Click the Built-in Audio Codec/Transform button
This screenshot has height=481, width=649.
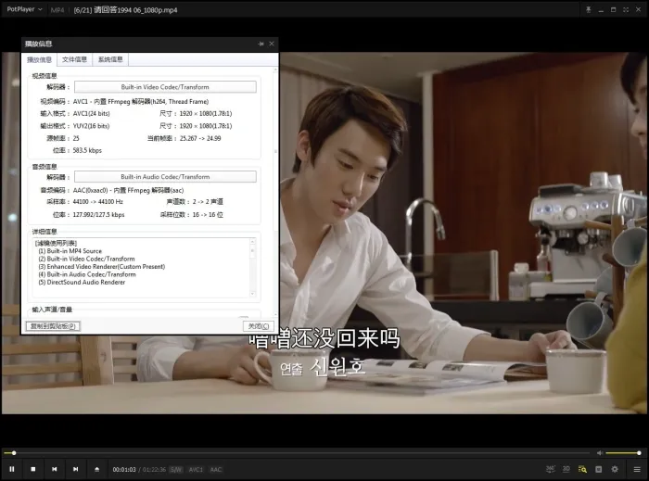[x=165, y=177]
